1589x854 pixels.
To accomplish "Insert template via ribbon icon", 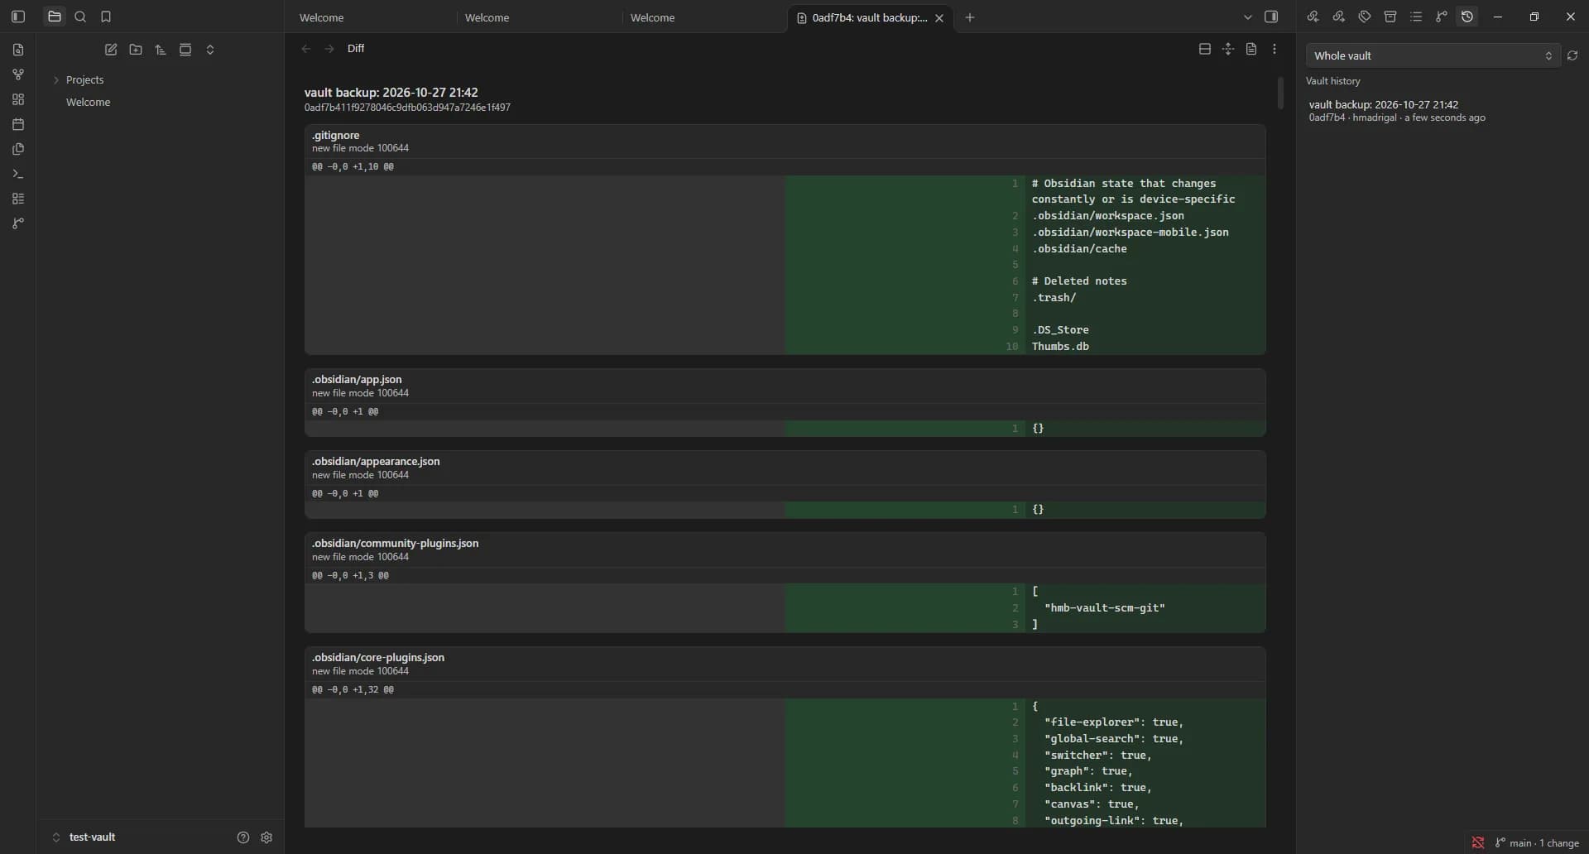I will [x=18, y=149].
